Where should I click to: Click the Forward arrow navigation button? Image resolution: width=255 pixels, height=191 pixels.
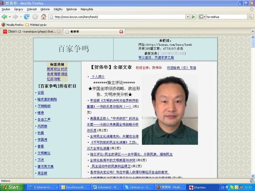(x=15, y=17)
